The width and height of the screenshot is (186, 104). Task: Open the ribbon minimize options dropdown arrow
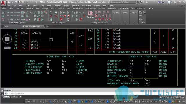tap(152, 9)
